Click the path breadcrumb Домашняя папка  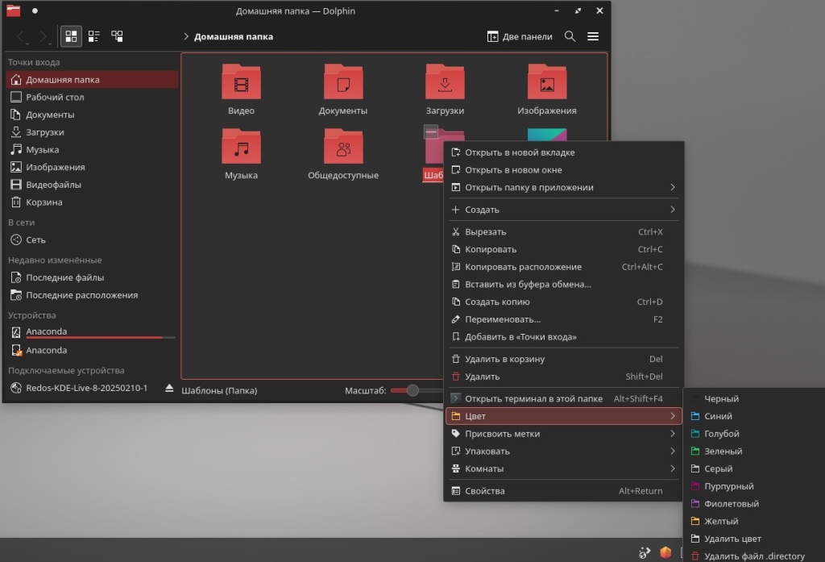pos(234,36)
